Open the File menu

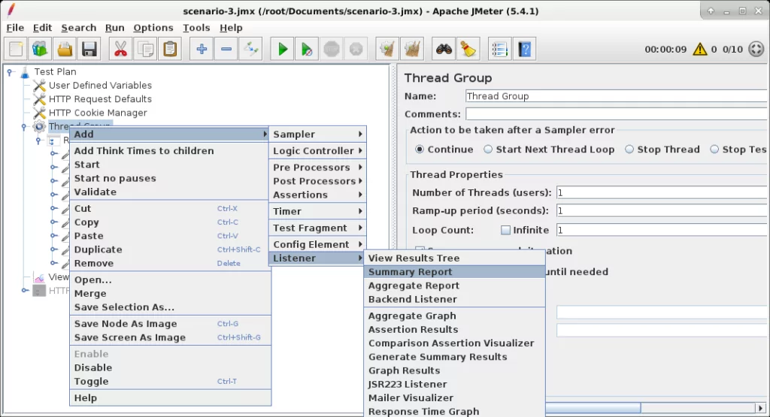(15, 28)
